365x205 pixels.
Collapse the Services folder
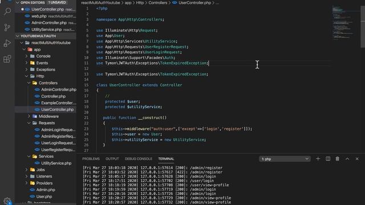29,157
